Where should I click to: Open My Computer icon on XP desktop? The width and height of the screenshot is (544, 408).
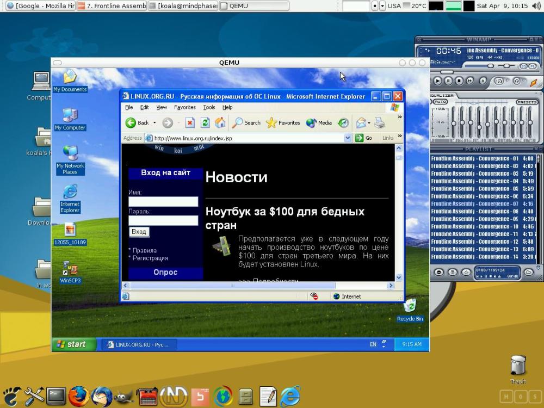tap(70, 119)
